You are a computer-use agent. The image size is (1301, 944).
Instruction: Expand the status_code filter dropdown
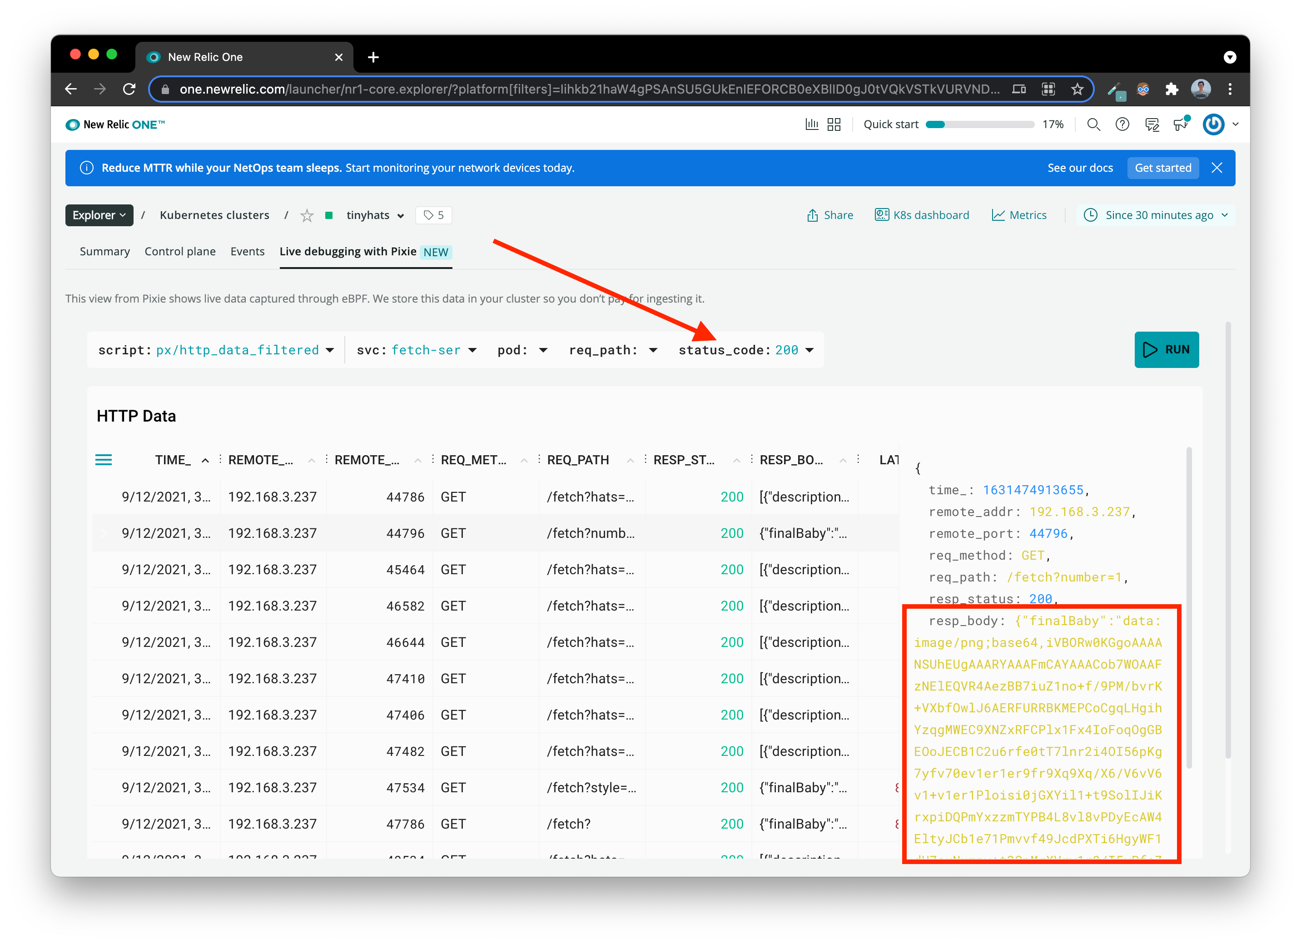tap(809, 350)
